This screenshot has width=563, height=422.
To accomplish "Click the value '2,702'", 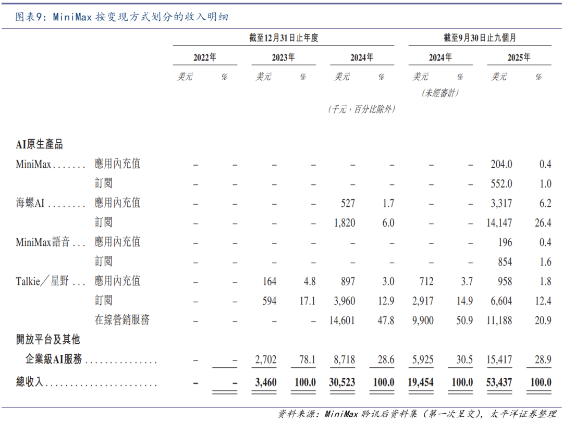I will tap(266, 359).
